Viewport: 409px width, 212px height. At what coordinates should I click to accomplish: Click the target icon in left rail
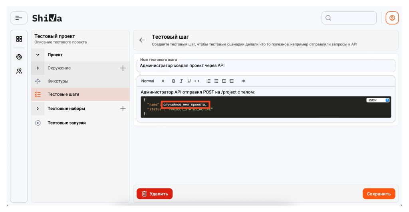[19, 57]
